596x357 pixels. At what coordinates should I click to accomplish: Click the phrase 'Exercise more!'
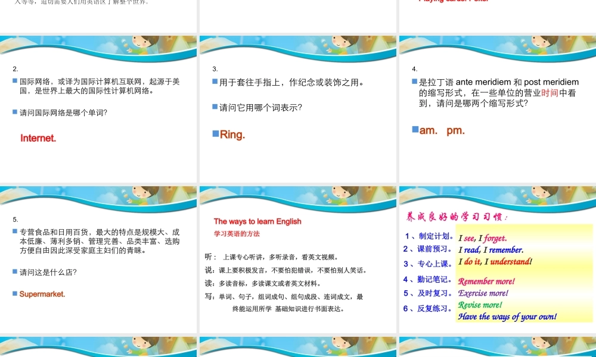tap(483, 293)
